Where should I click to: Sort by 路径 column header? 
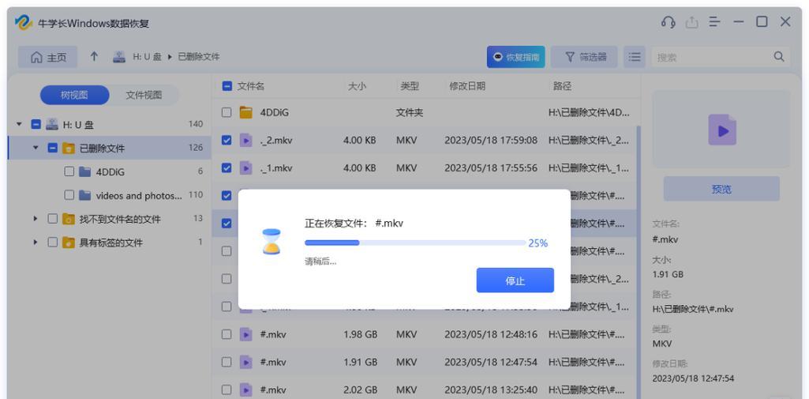[x=562, y=86]
